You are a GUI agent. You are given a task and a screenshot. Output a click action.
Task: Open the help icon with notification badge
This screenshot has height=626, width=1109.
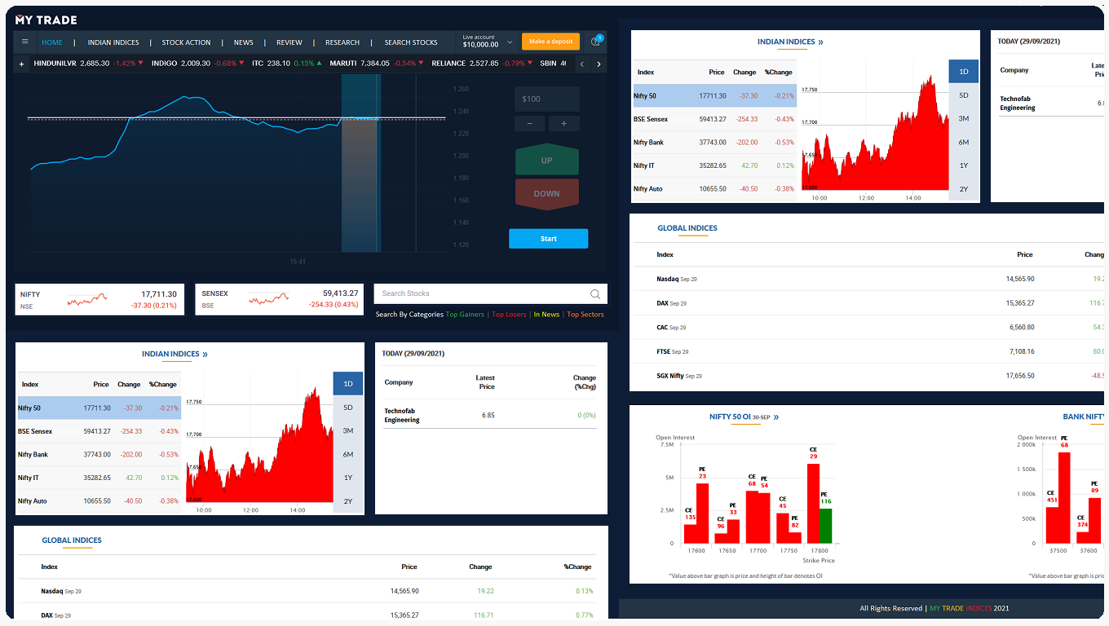pos(595,42)
